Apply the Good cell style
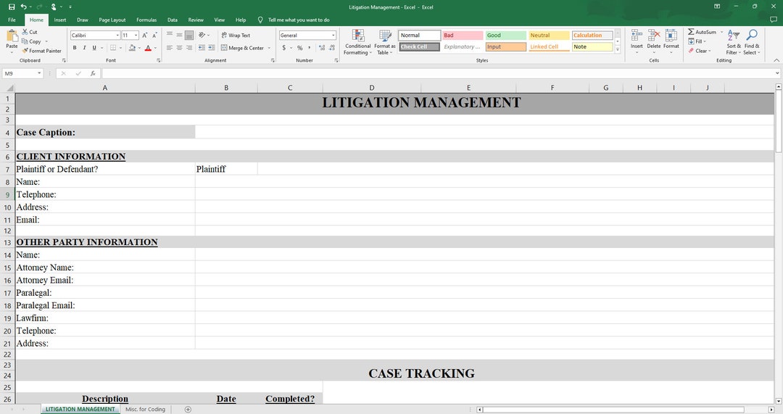This screenshot has width=783, height=414. pyautogui.click(x=506, y=36)
